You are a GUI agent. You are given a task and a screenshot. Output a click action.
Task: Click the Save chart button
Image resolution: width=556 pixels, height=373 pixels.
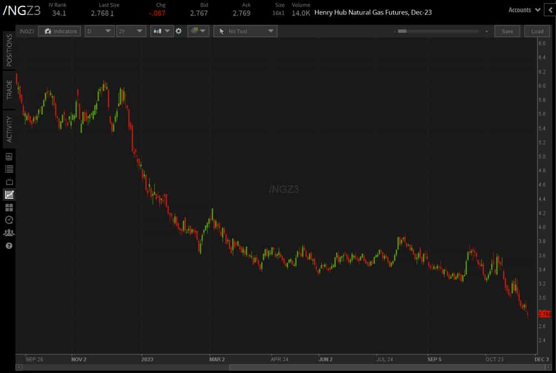tap(508, 32)
